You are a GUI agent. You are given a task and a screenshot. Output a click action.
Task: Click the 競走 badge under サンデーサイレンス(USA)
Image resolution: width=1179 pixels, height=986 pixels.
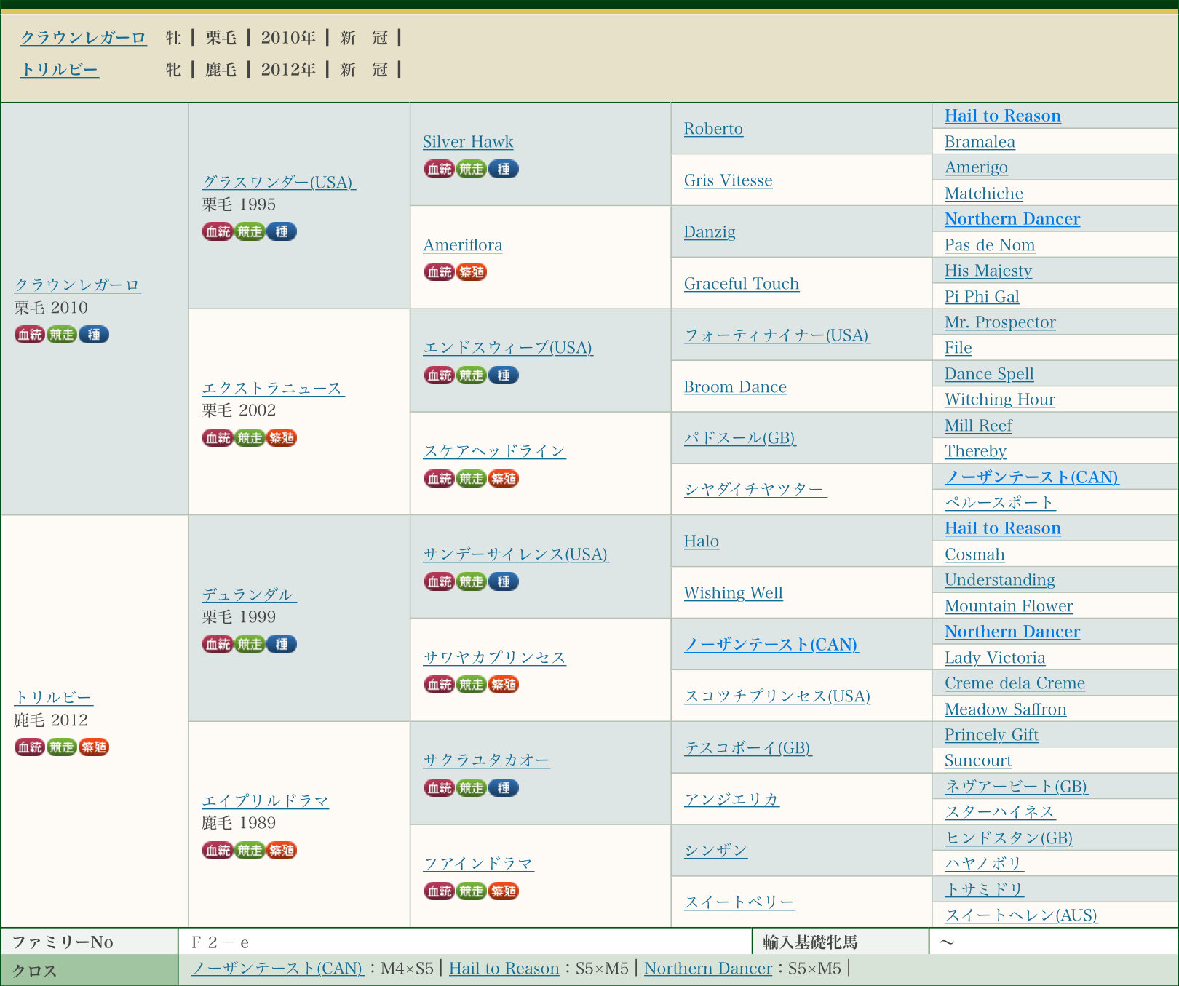[471, 581]
